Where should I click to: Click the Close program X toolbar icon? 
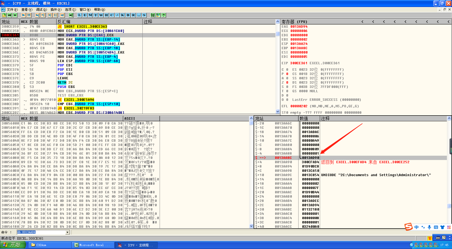click(15, 15)
